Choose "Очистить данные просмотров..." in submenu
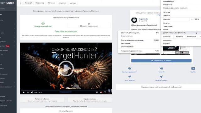Image resolution: width=201 pixels, height=113 pixels. 139,40
